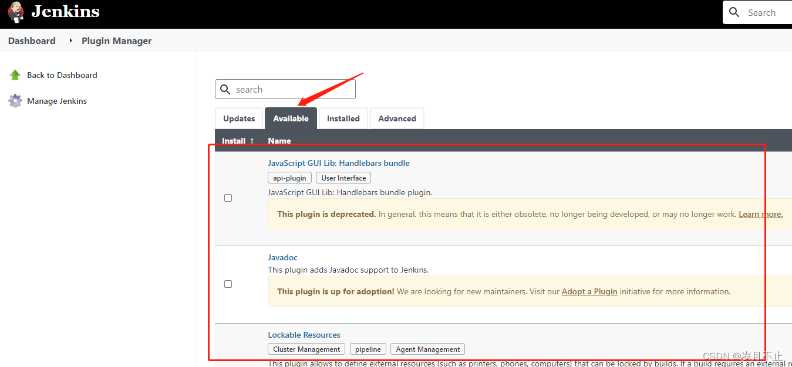Open Manage Jenkins link
This screenshot has height=367, width=792.
click(x=57, y=101)
